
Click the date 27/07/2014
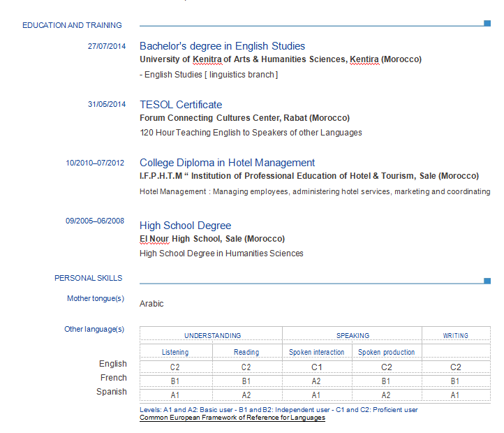(x=107, y=46)
